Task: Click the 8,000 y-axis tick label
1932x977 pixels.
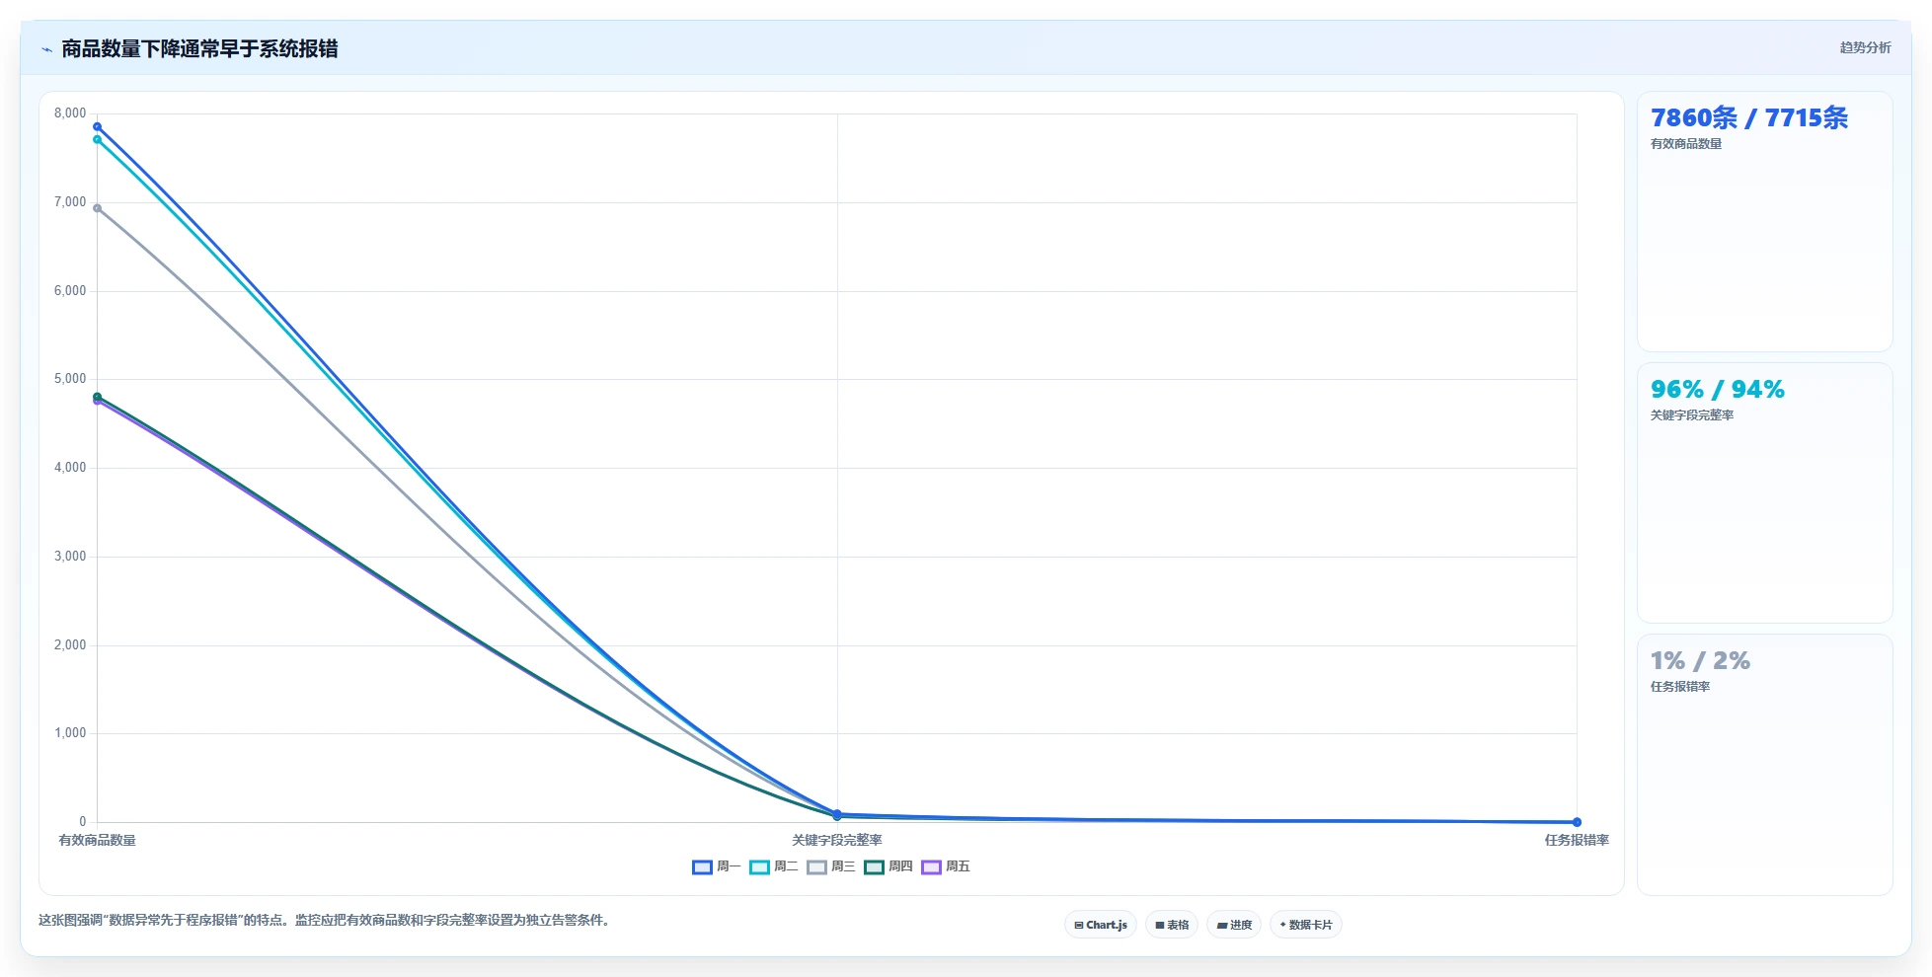Action: point(70,113)
